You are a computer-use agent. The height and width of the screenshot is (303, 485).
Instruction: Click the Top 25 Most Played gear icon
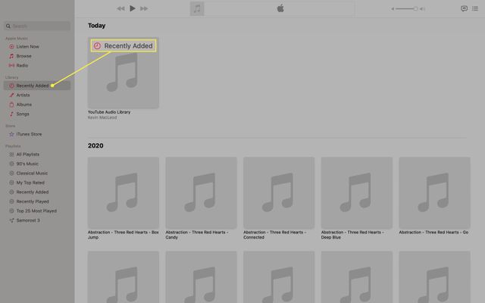pyautogui.click(x=11, y=211)
